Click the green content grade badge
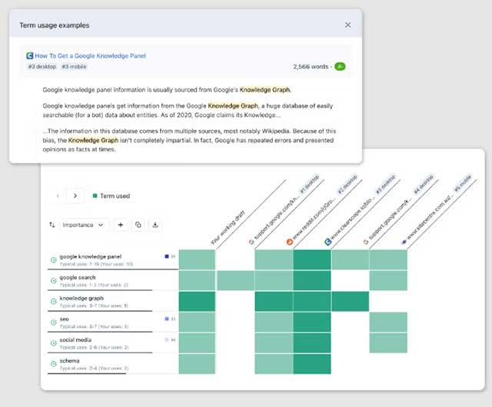This screenshot has height=407, width=492. [x=340, y=67]
